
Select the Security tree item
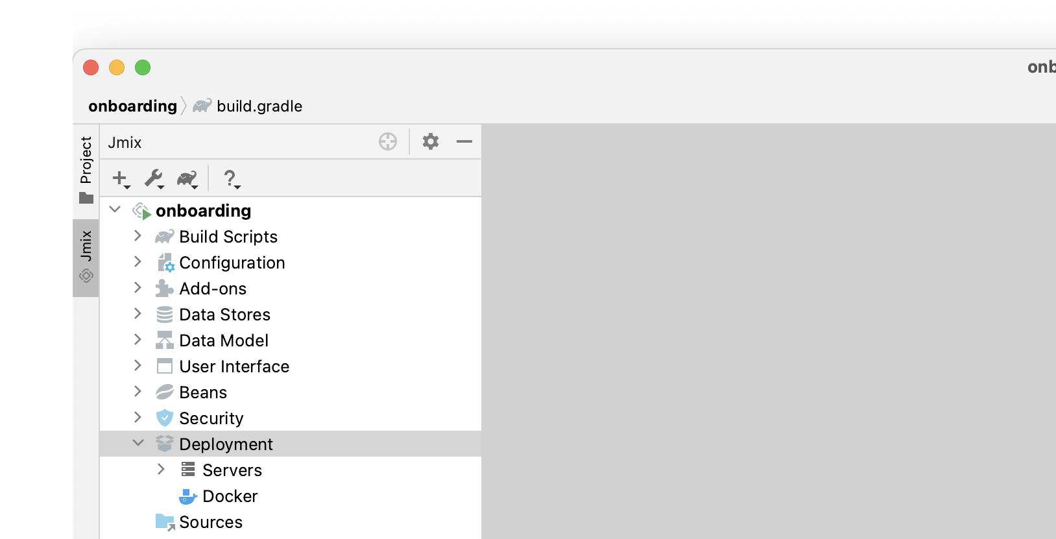[211, 418]
